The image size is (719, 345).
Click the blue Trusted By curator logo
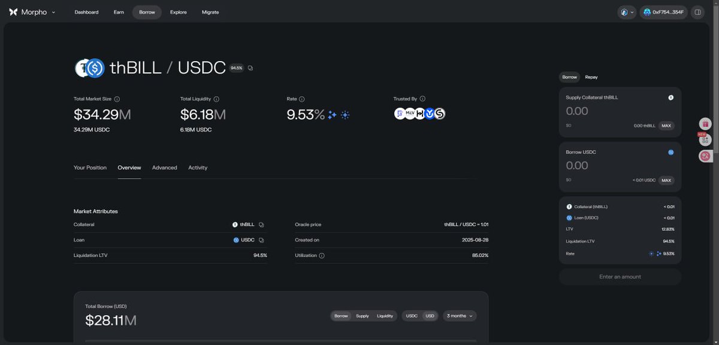click(430, 113)
